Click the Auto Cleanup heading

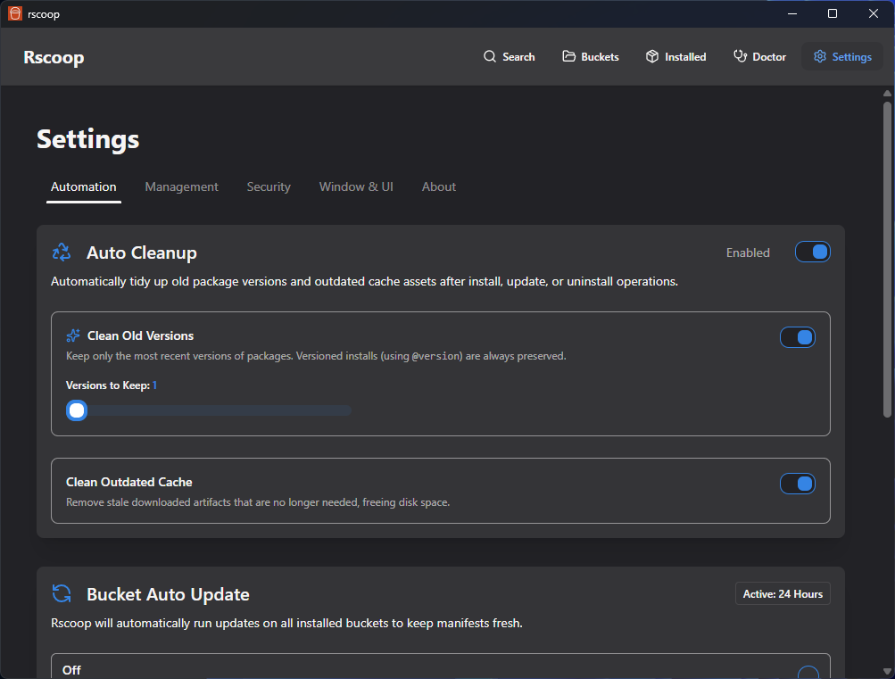point(142,253)
